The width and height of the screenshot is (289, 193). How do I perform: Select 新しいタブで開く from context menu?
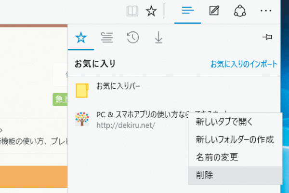pos(235,122)
